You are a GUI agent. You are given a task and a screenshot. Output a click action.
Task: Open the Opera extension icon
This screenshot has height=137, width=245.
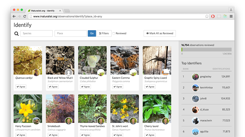tap(213, 16)
